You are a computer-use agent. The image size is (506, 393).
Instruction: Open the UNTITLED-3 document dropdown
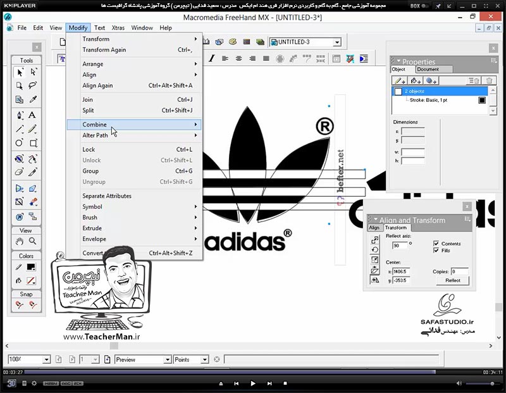(x=337, y=42)
